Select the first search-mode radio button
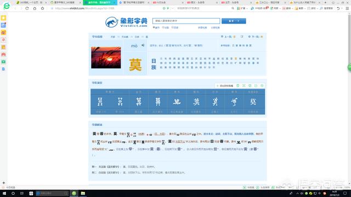 point(154,27)
